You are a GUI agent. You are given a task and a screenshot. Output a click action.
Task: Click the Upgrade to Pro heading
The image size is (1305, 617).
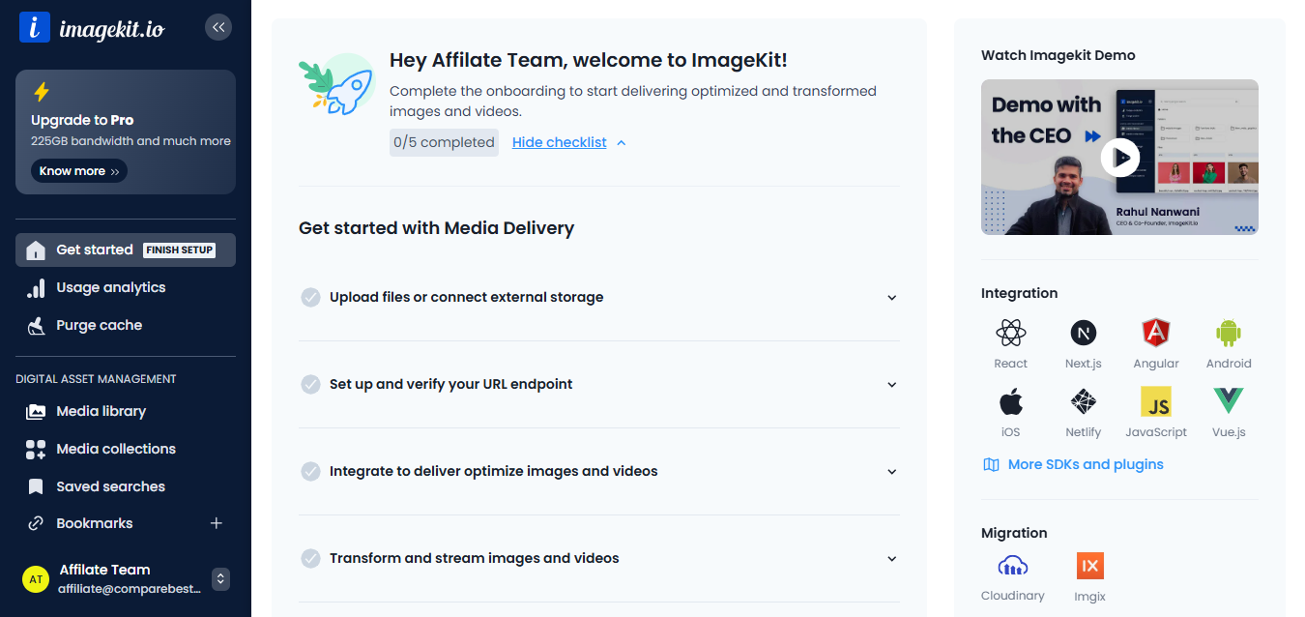[x=82, y=120]
